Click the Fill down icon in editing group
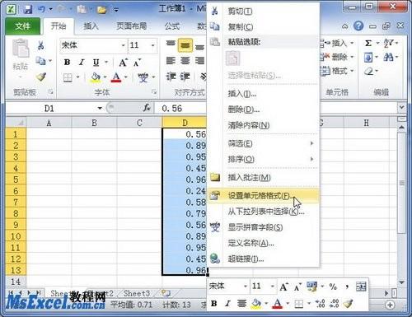Screen dimensions: 412x317 tap(368, 57)
